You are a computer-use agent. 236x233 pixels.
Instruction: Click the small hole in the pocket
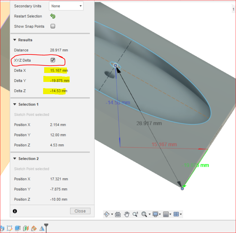(109, 75)
